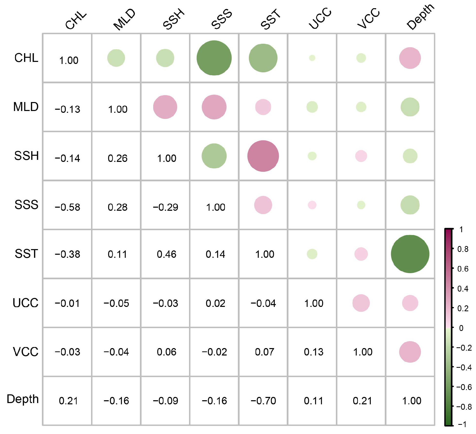Click the pink circle for SSH versus SST
Viewport: 476px width, 434px height.
[x=263, y=156]
